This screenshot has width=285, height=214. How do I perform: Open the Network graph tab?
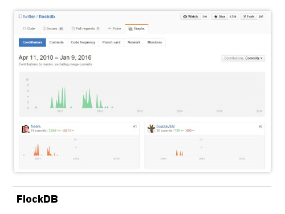click(134, 42)
